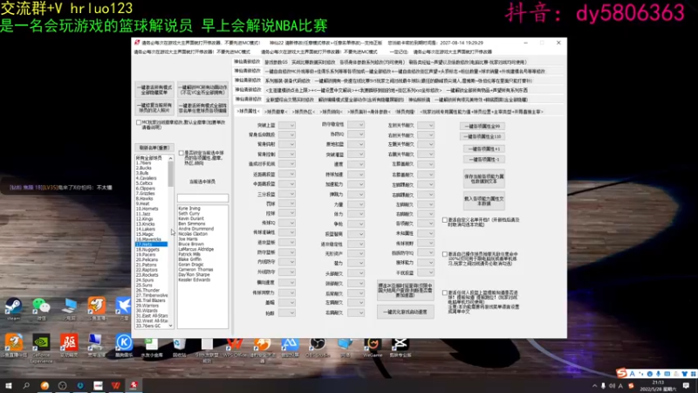Click the orange browser taskbar icon
This screenshot has height=393, width=698.
point(44,385)
